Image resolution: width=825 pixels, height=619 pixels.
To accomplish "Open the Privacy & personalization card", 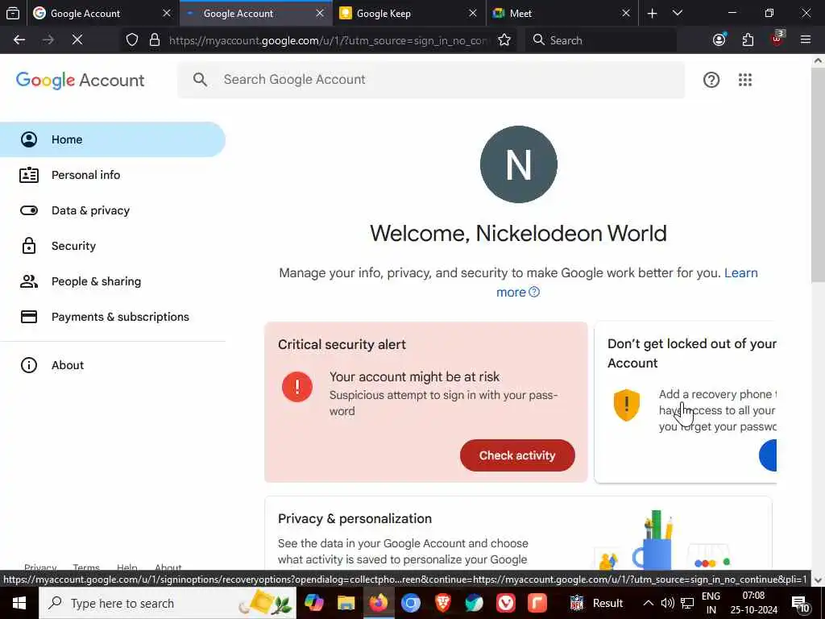I will pyautogui.click(x=518, y=534).
